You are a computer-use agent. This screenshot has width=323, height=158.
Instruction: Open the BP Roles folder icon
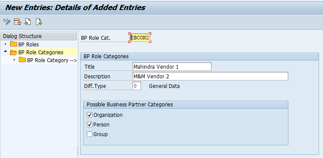pos(14,44)
